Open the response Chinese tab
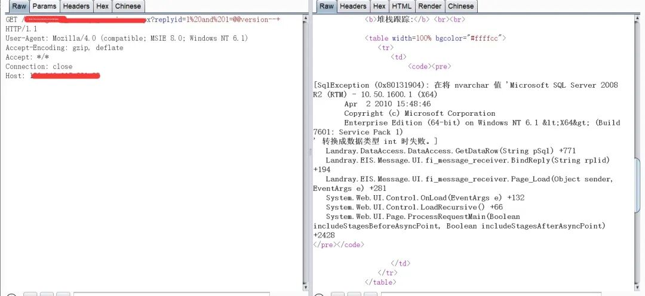Viewport: 645px width, 296px height. point(460,6)
